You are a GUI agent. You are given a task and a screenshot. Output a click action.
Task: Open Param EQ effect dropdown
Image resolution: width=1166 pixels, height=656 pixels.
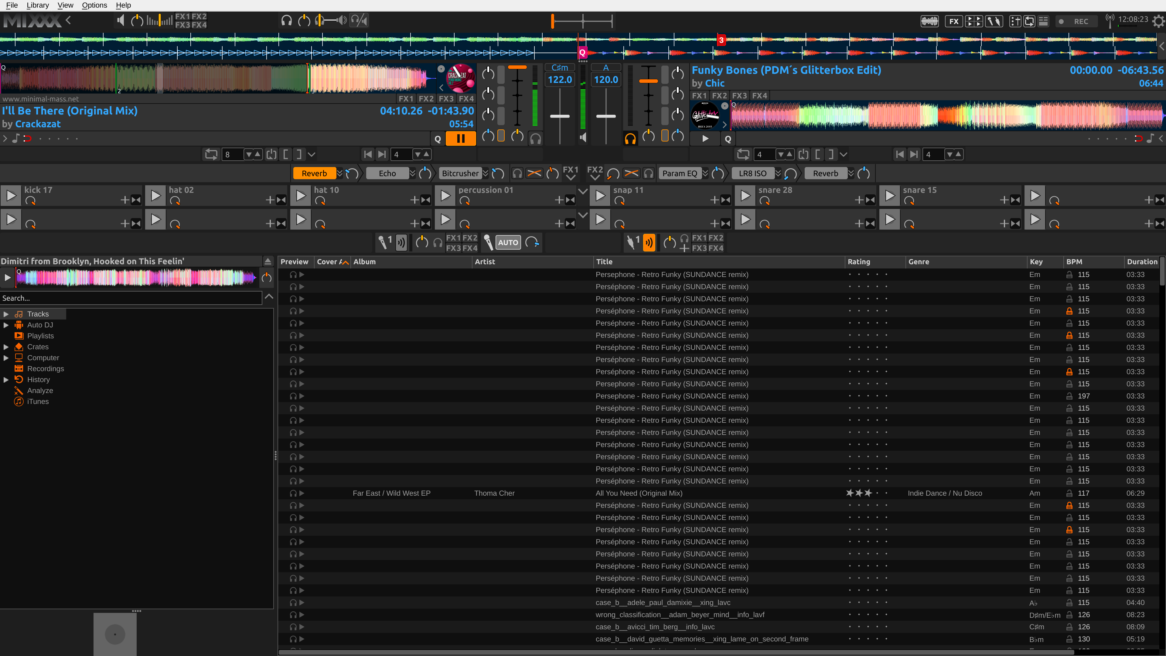point(705,173)
